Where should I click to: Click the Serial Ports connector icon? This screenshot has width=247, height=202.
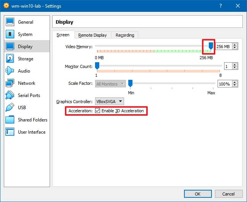point(10,95)
